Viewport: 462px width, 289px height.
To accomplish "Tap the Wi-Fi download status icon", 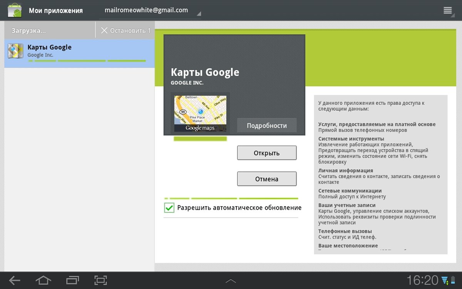I will 445,280.
